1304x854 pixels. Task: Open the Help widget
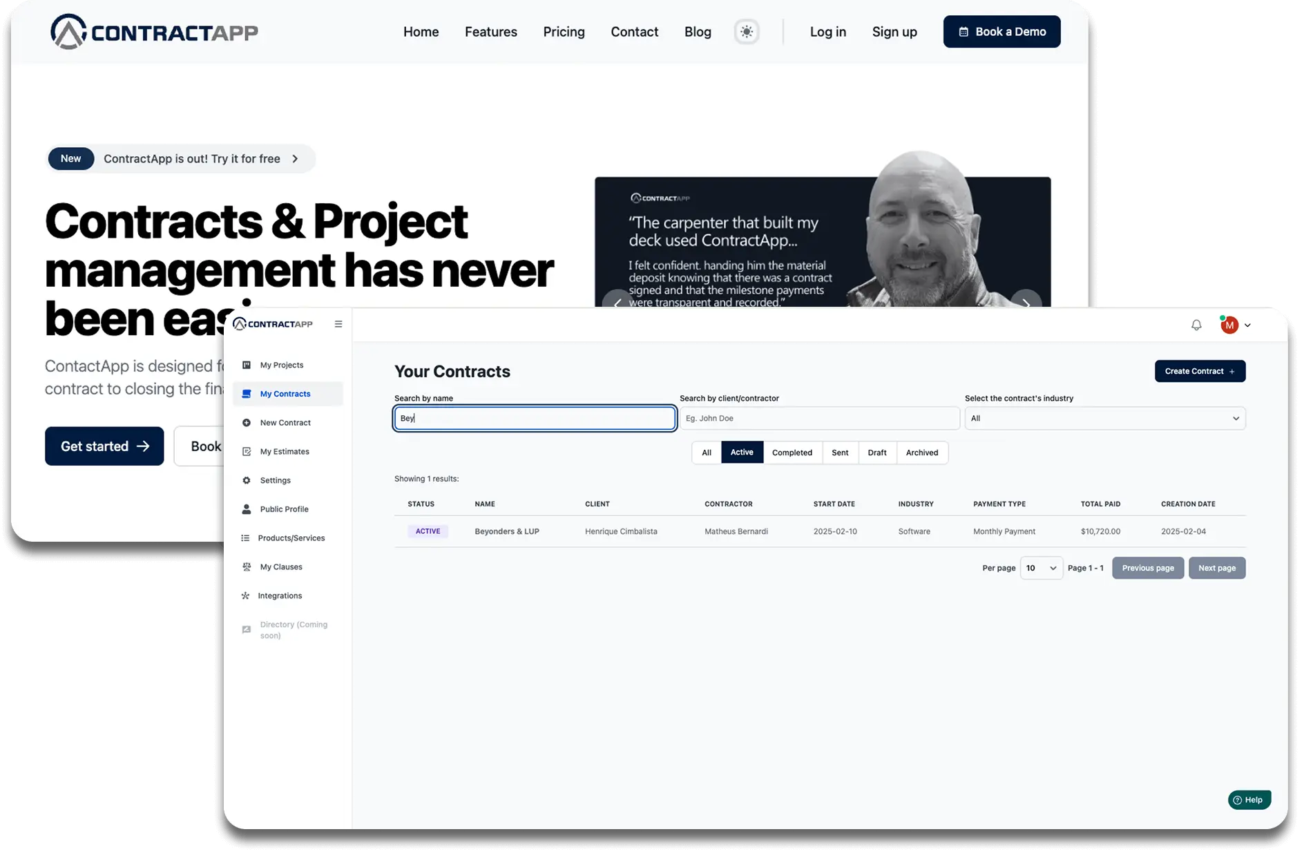[x=1248, y=800]
